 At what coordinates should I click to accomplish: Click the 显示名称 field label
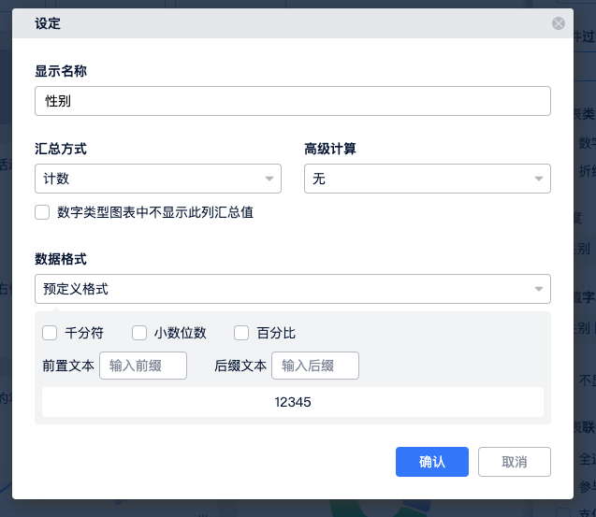coord(61,71)
